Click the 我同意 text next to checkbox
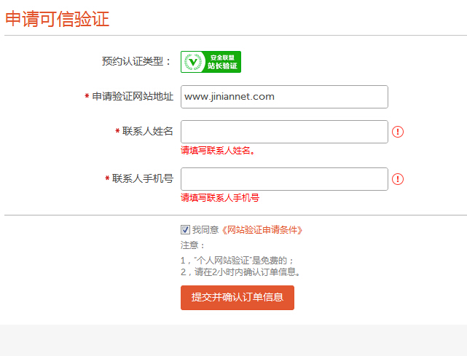 tap(205, 230)
